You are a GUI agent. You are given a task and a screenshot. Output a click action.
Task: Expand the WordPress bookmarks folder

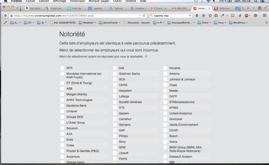(238, 23)
